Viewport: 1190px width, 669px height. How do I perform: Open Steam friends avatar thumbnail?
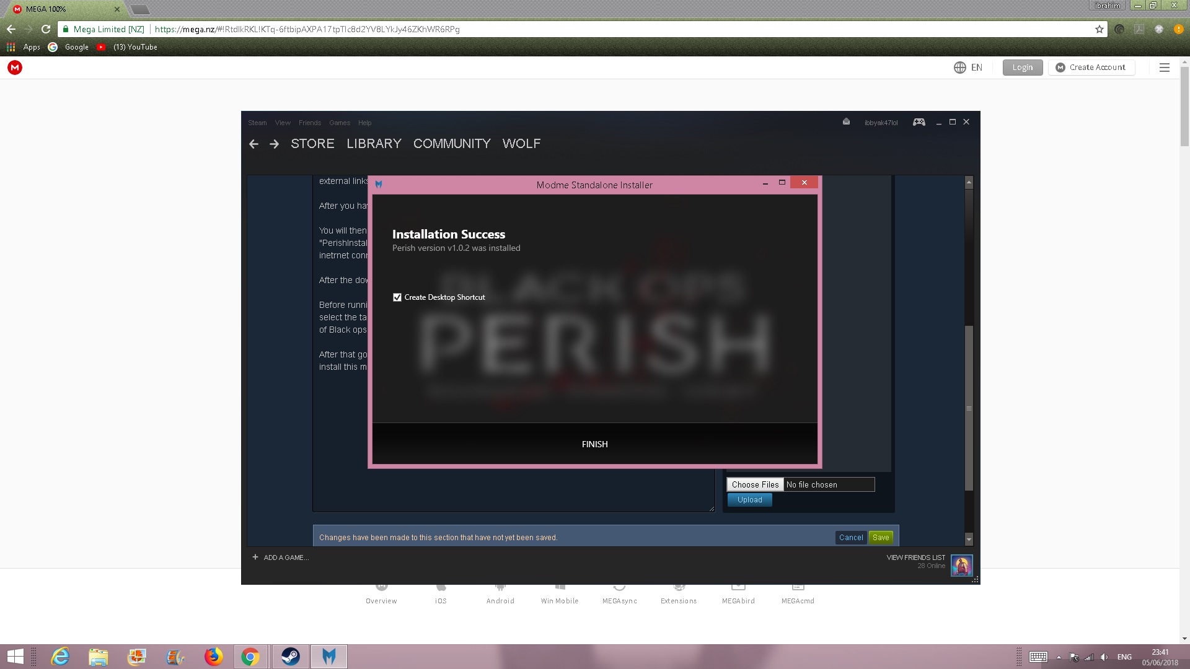pyautogui.click(x=961, y=565)
